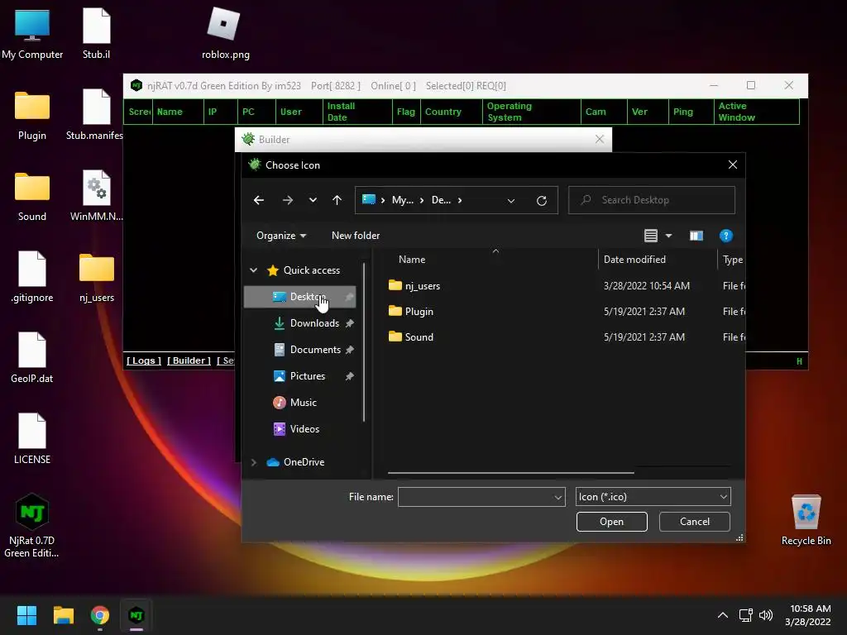
Task: Open recent locations chevron next to forward arrow
Action: [313, 200]
